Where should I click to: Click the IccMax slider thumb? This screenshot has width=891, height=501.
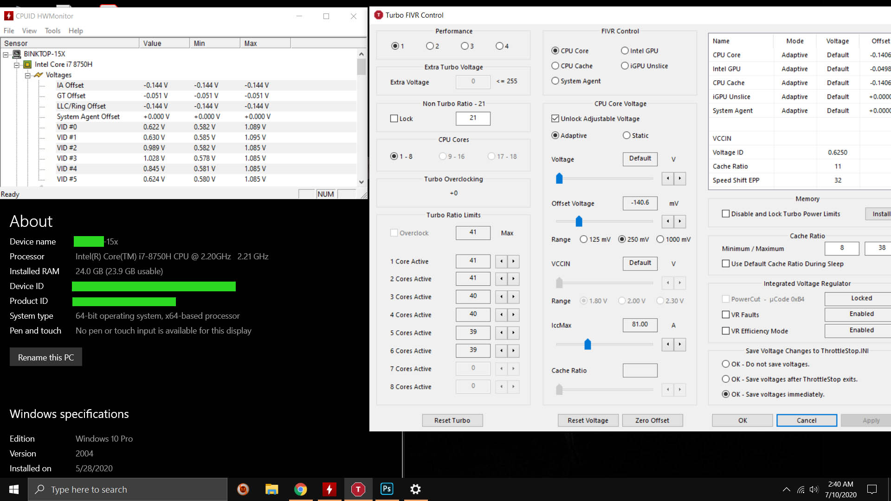588,344
